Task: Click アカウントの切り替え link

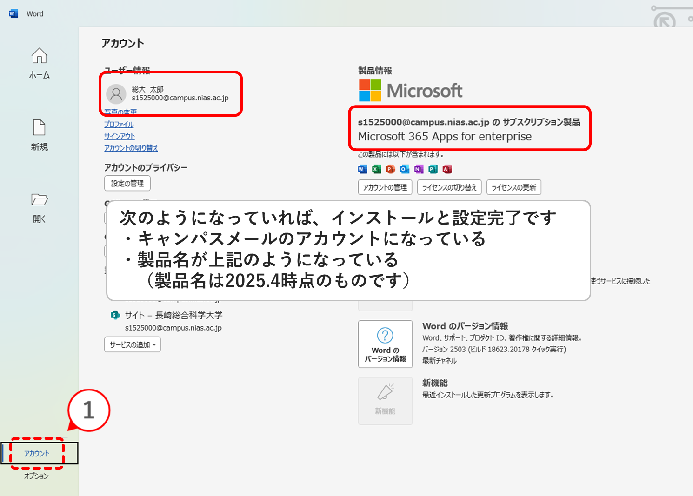Action: (x=131, y=148)
